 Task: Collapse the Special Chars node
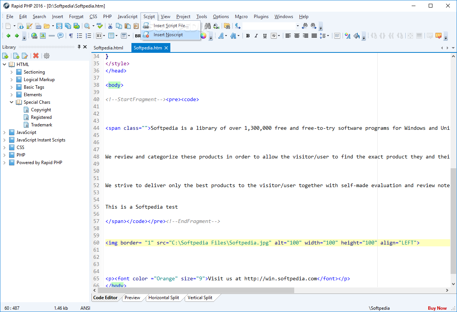pyautogui.click(x=12, y=102)
